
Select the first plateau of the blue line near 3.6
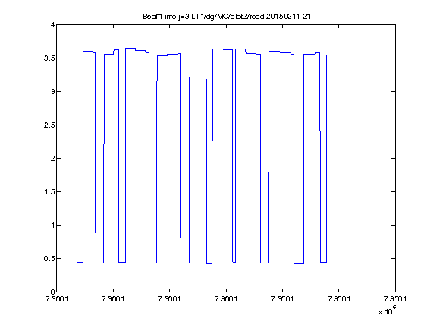click(88, 52)
